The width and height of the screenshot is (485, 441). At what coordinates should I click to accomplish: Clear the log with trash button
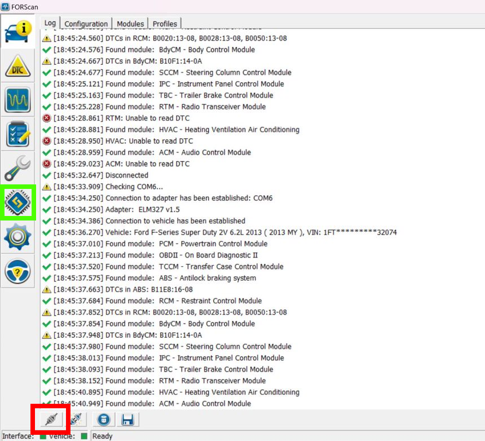(104, 420)
